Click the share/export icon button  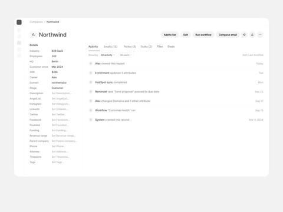tap(252, 35)
